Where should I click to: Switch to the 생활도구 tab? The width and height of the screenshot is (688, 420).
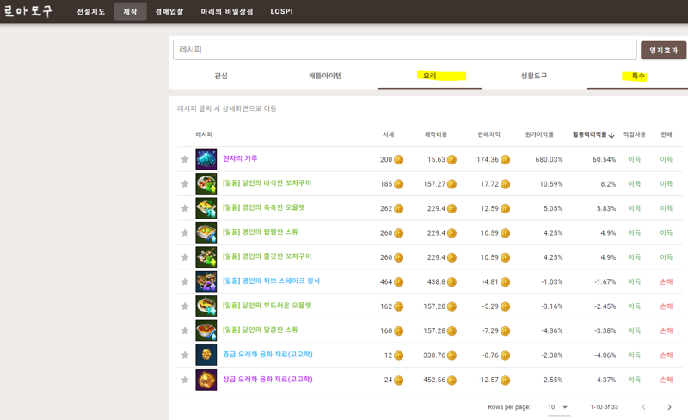[x=534, y=76]
